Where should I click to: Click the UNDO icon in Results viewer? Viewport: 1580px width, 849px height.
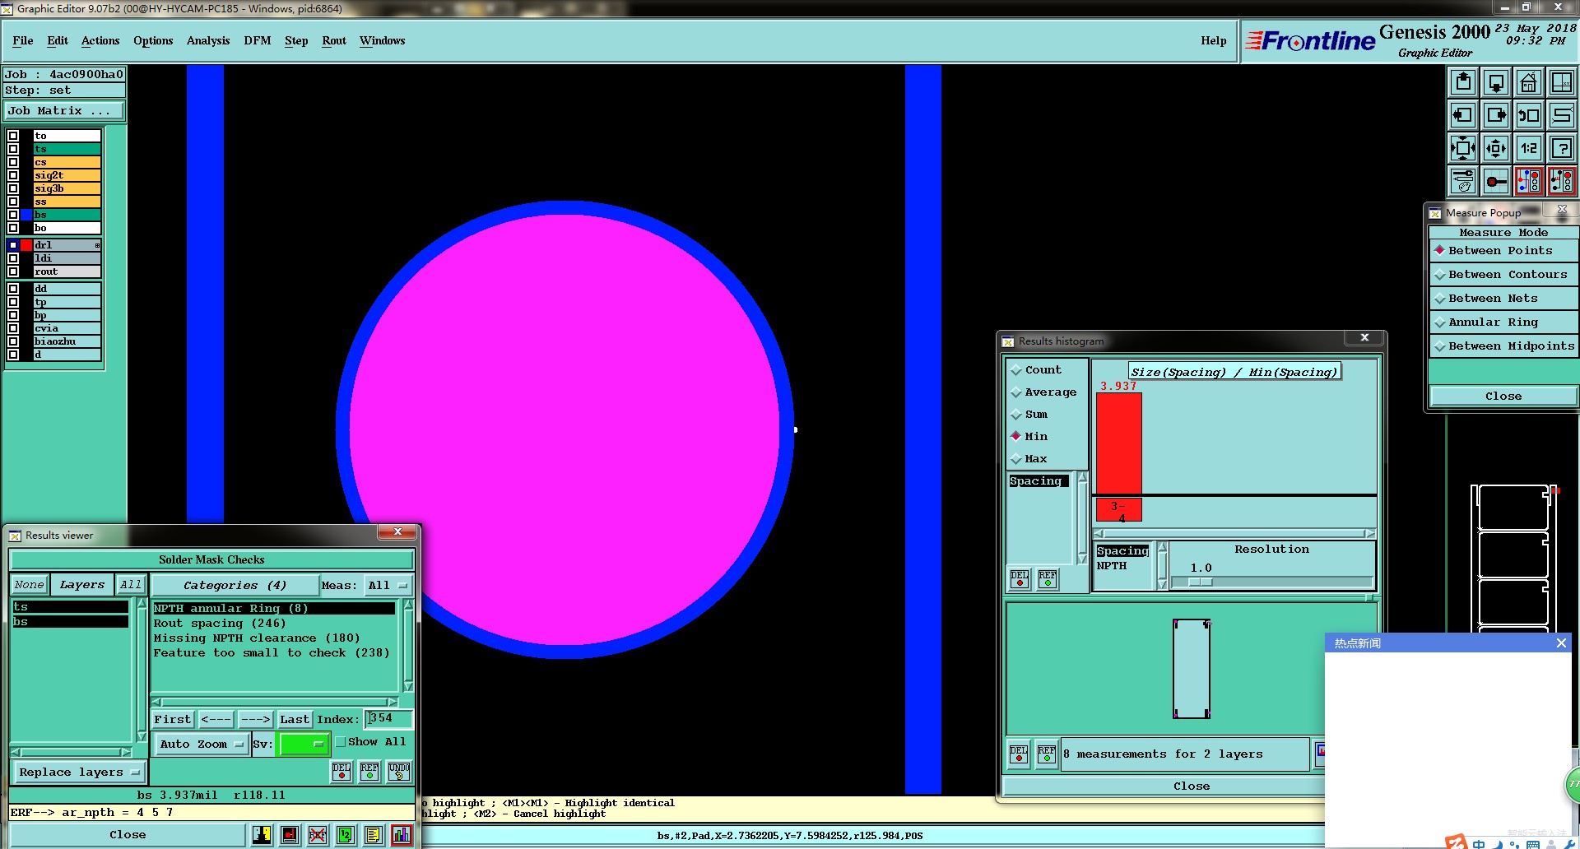(399, 771)
